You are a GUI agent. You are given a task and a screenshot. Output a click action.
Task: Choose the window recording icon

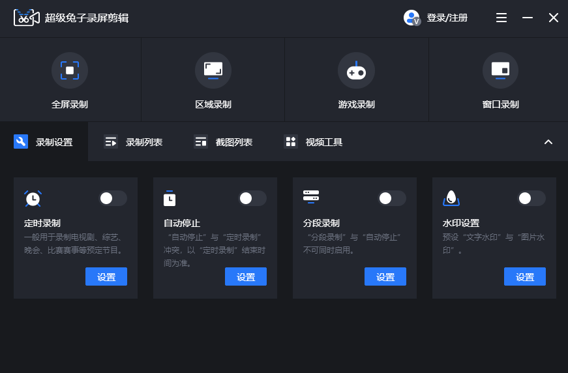point(500,70)
